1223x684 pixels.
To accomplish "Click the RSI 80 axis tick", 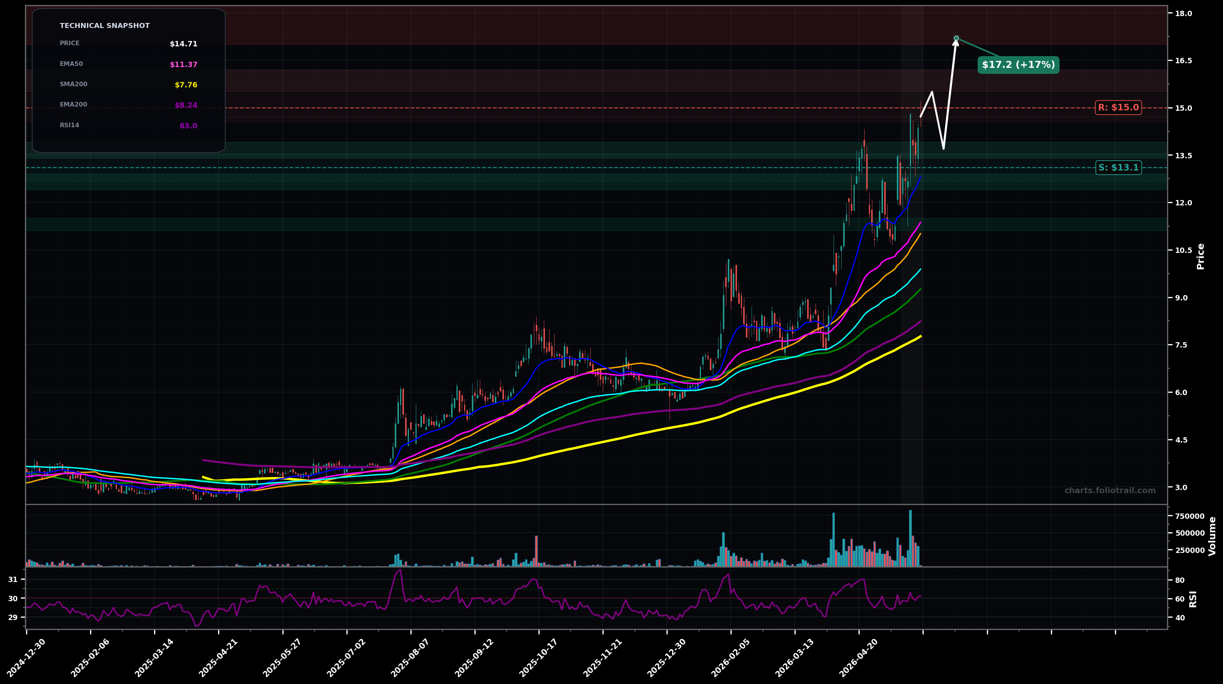I will [x=1180, y=581].
